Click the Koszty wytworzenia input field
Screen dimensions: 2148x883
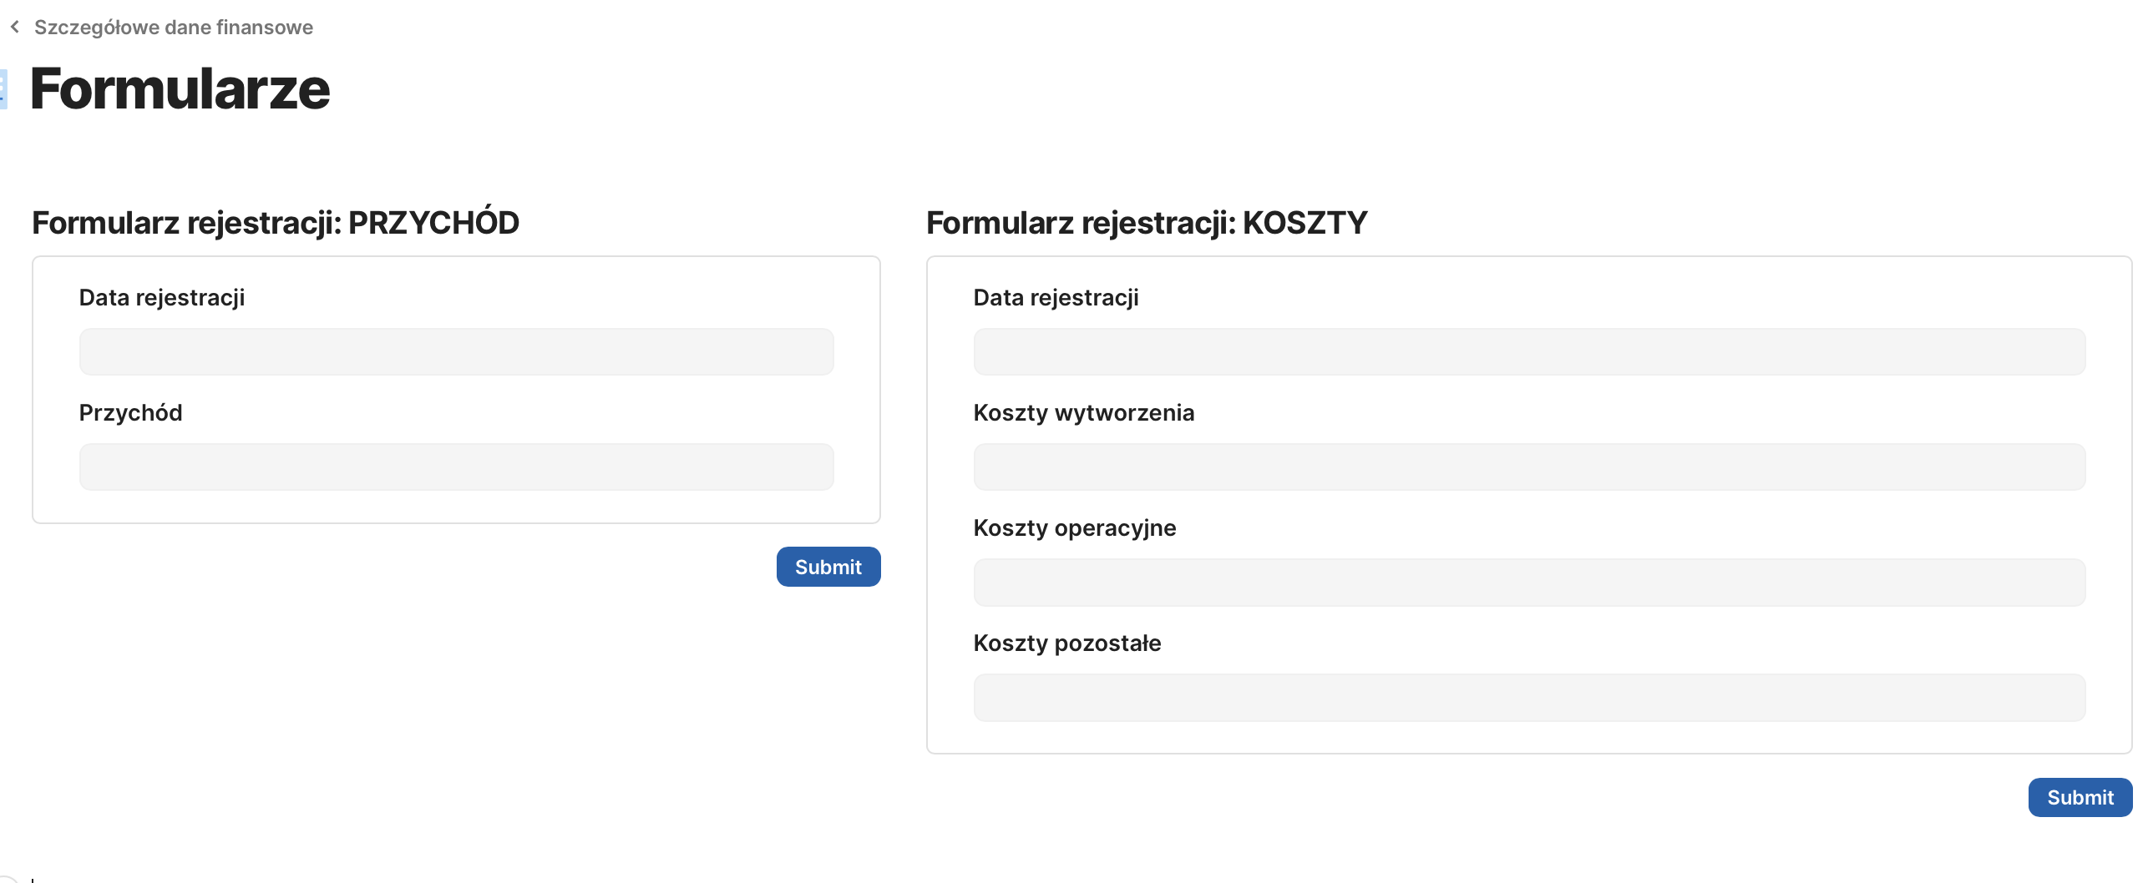coord(1528,467)
